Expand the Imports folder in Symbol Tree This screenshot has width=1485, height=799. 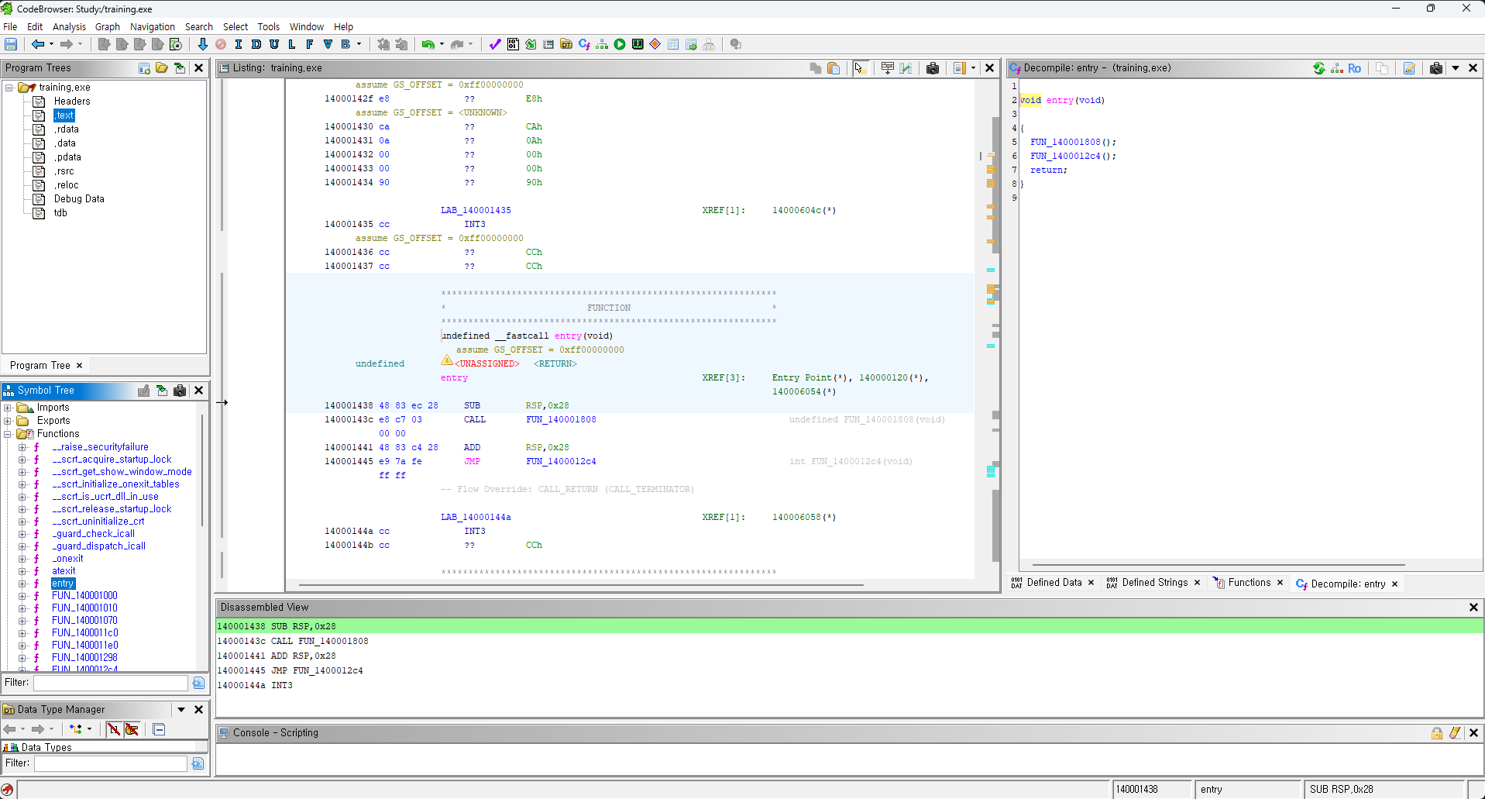pyautogui.click(x=8, y=408)
